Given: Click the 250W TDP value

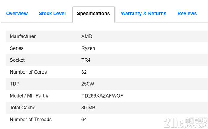Looking at the screenshot, I should (x=88, y=84).
